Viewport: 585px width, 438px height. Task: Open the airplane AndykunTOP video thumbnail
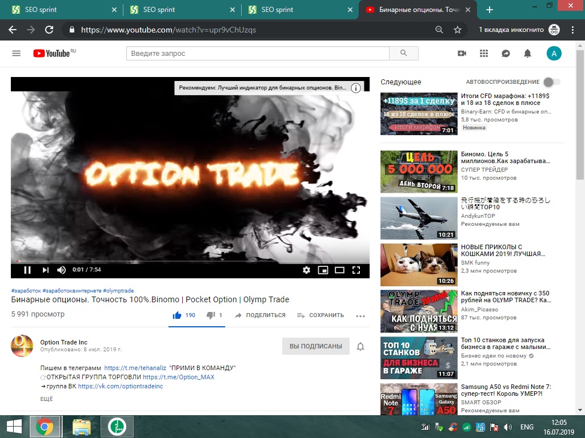(419, 218)
